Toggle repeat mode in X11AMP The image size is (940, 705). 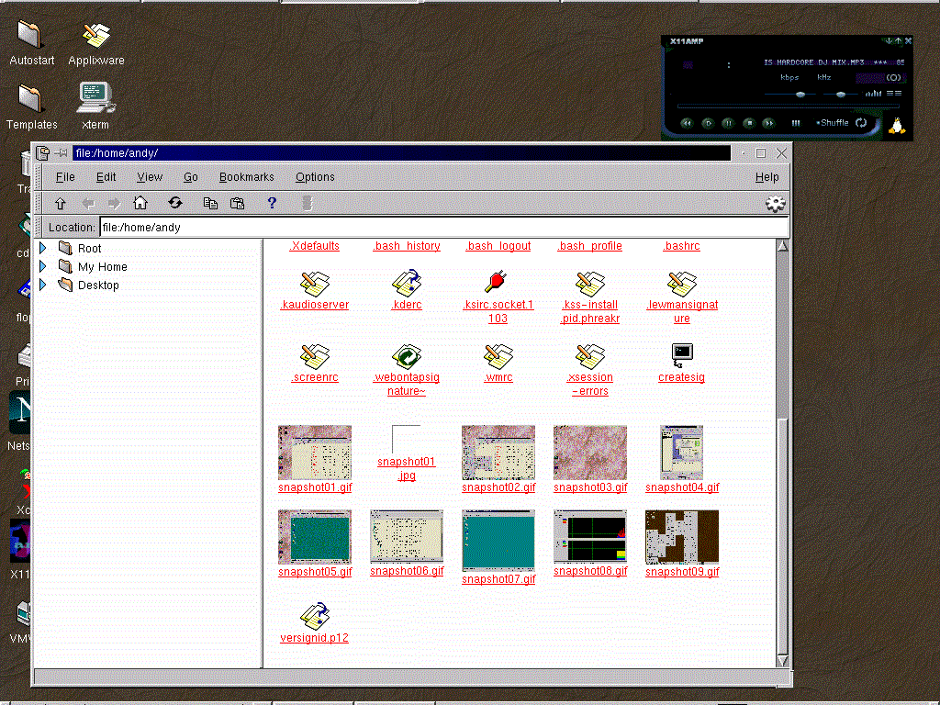tap(861, 123)
